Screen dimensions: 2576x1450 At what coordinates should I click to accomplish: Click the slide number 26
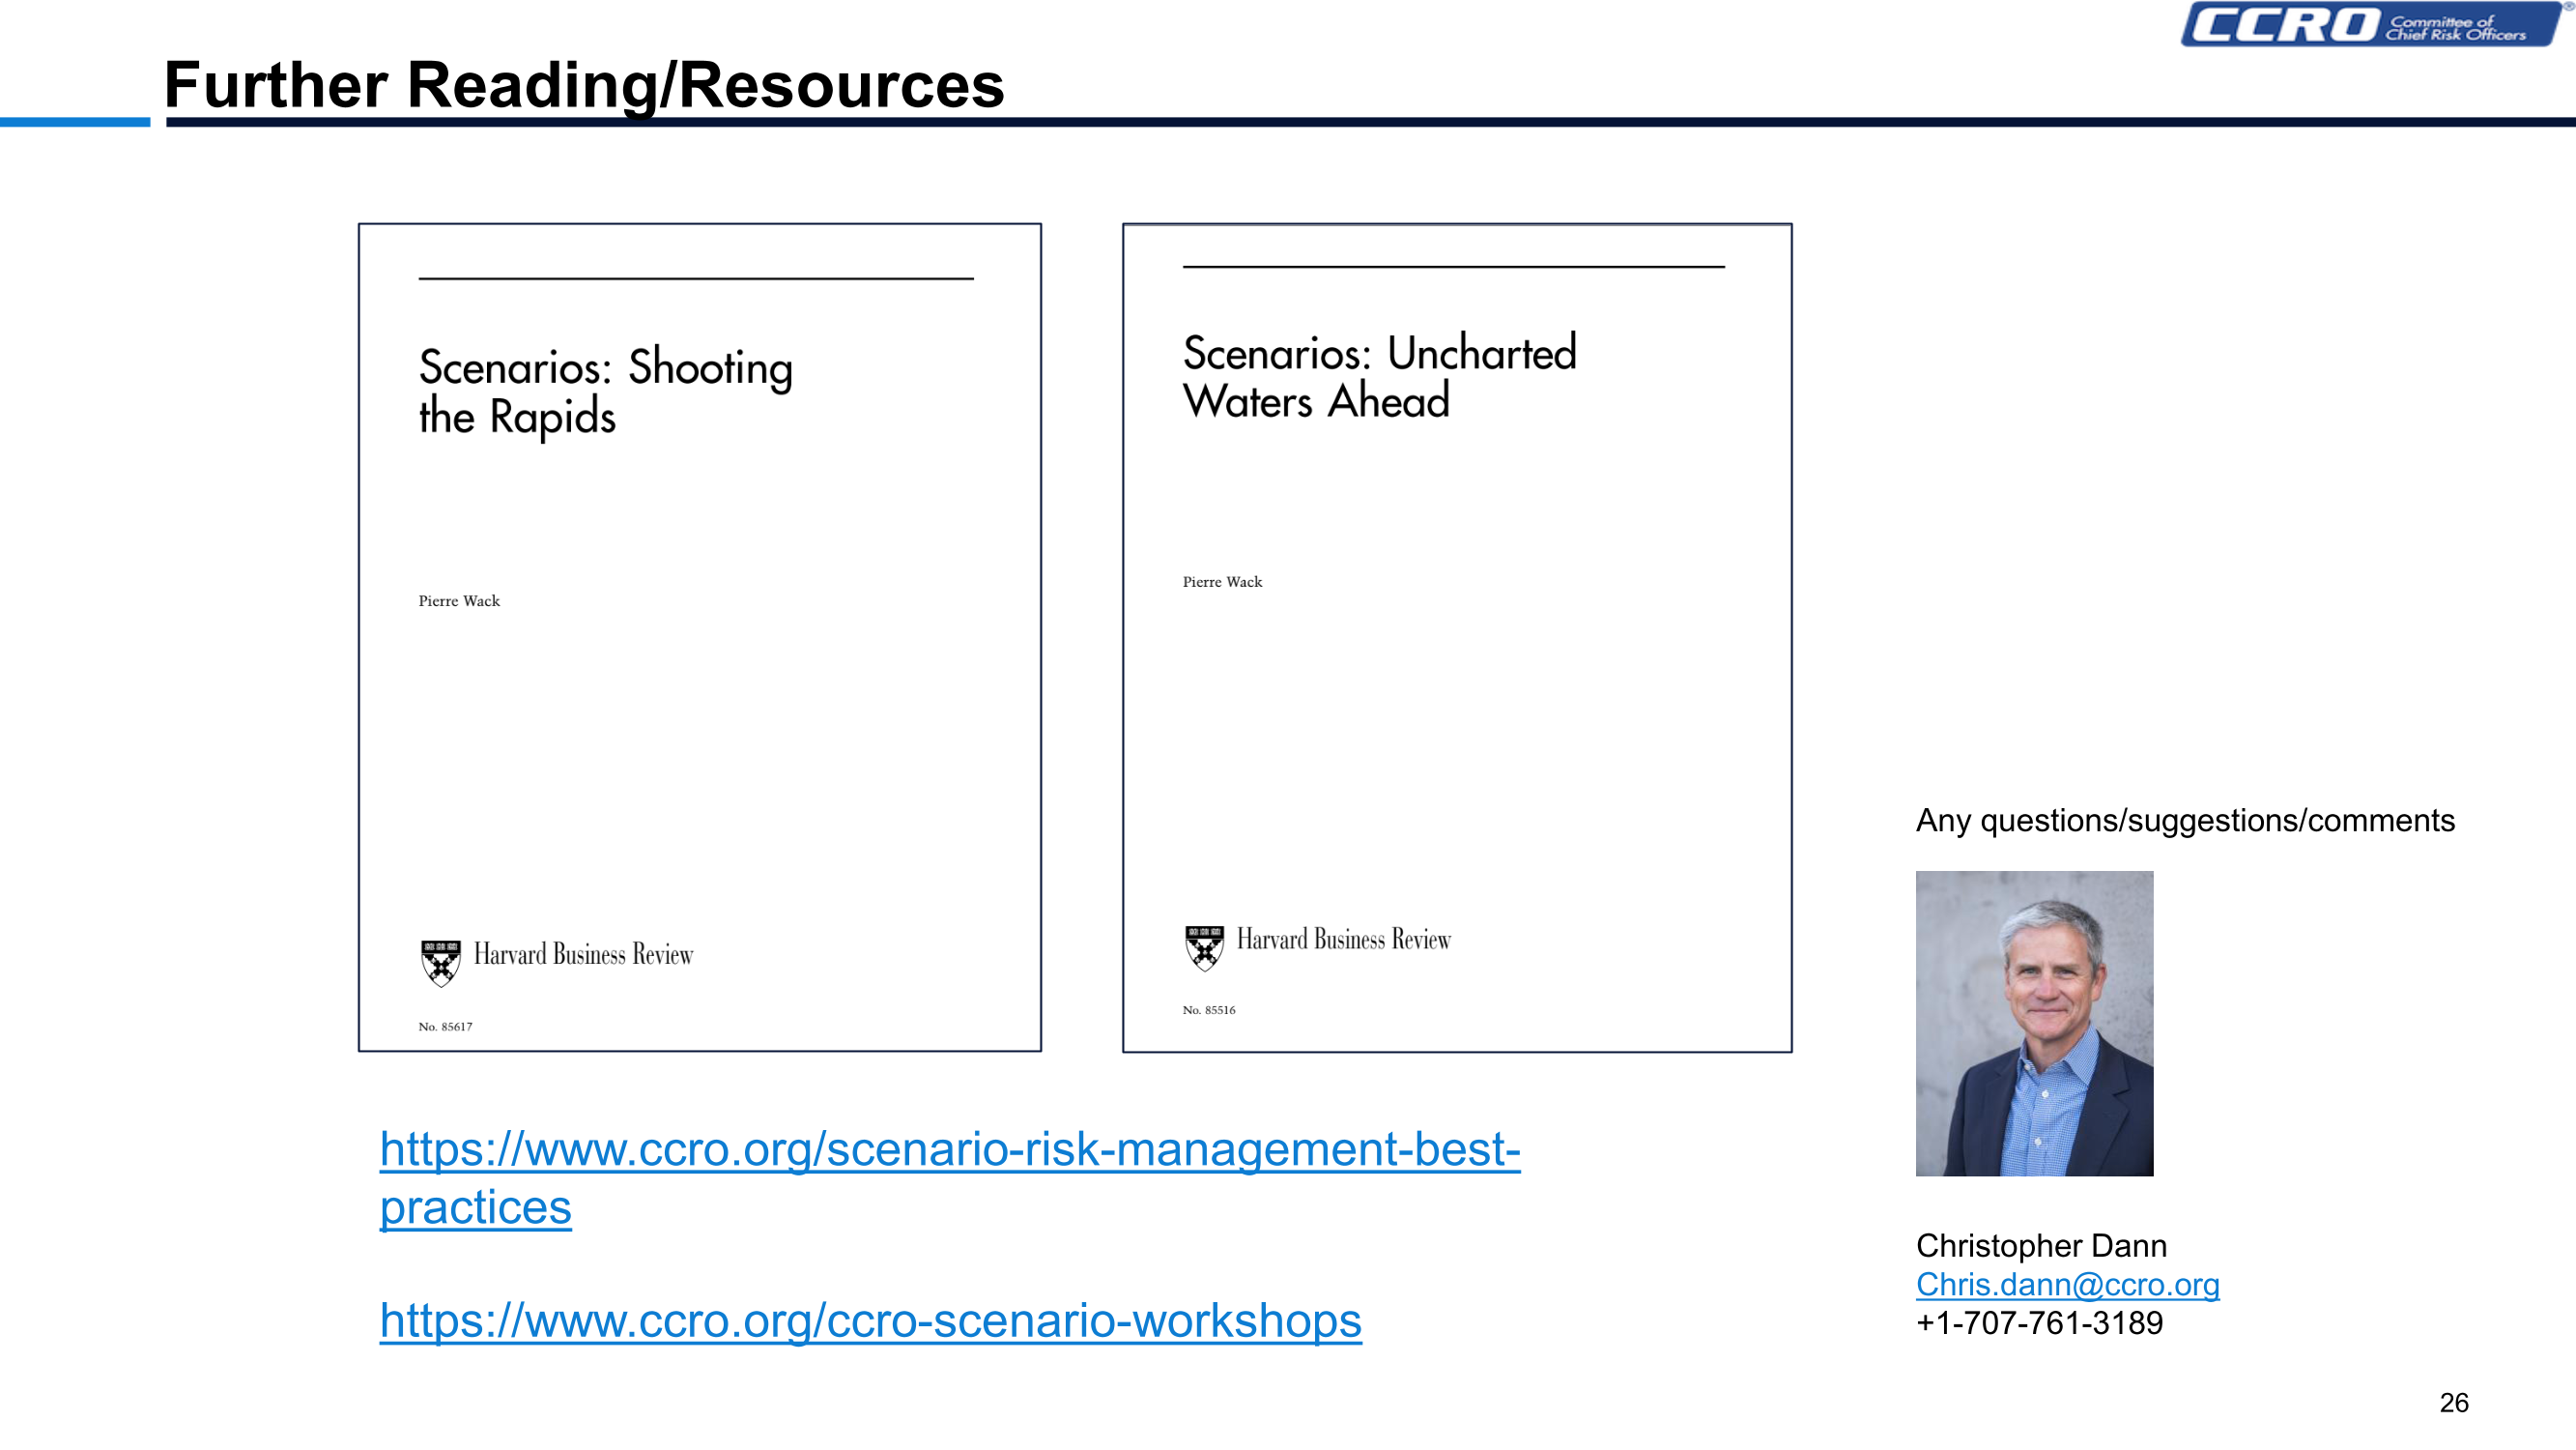point(2454,1402)
